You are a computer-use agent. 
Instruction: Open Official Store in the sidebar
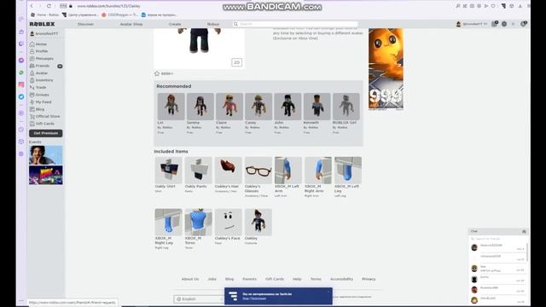(x=44, y=116)
